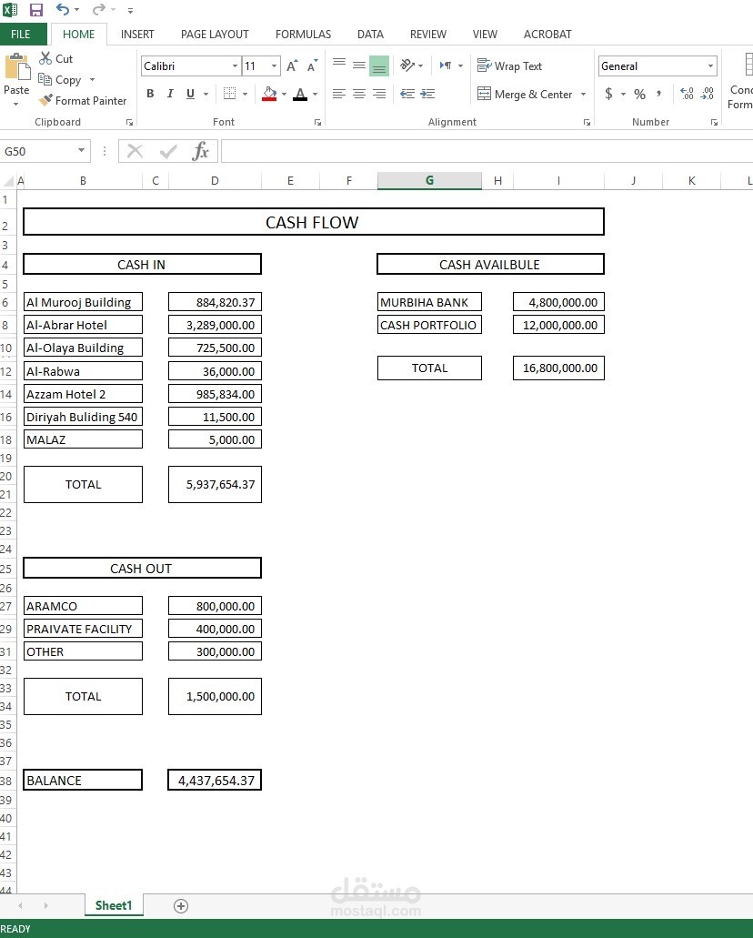Click the Insert Function fx icon
Viewport: 753px width, 938px height.
pyautogui.click(x=200, y=151)
